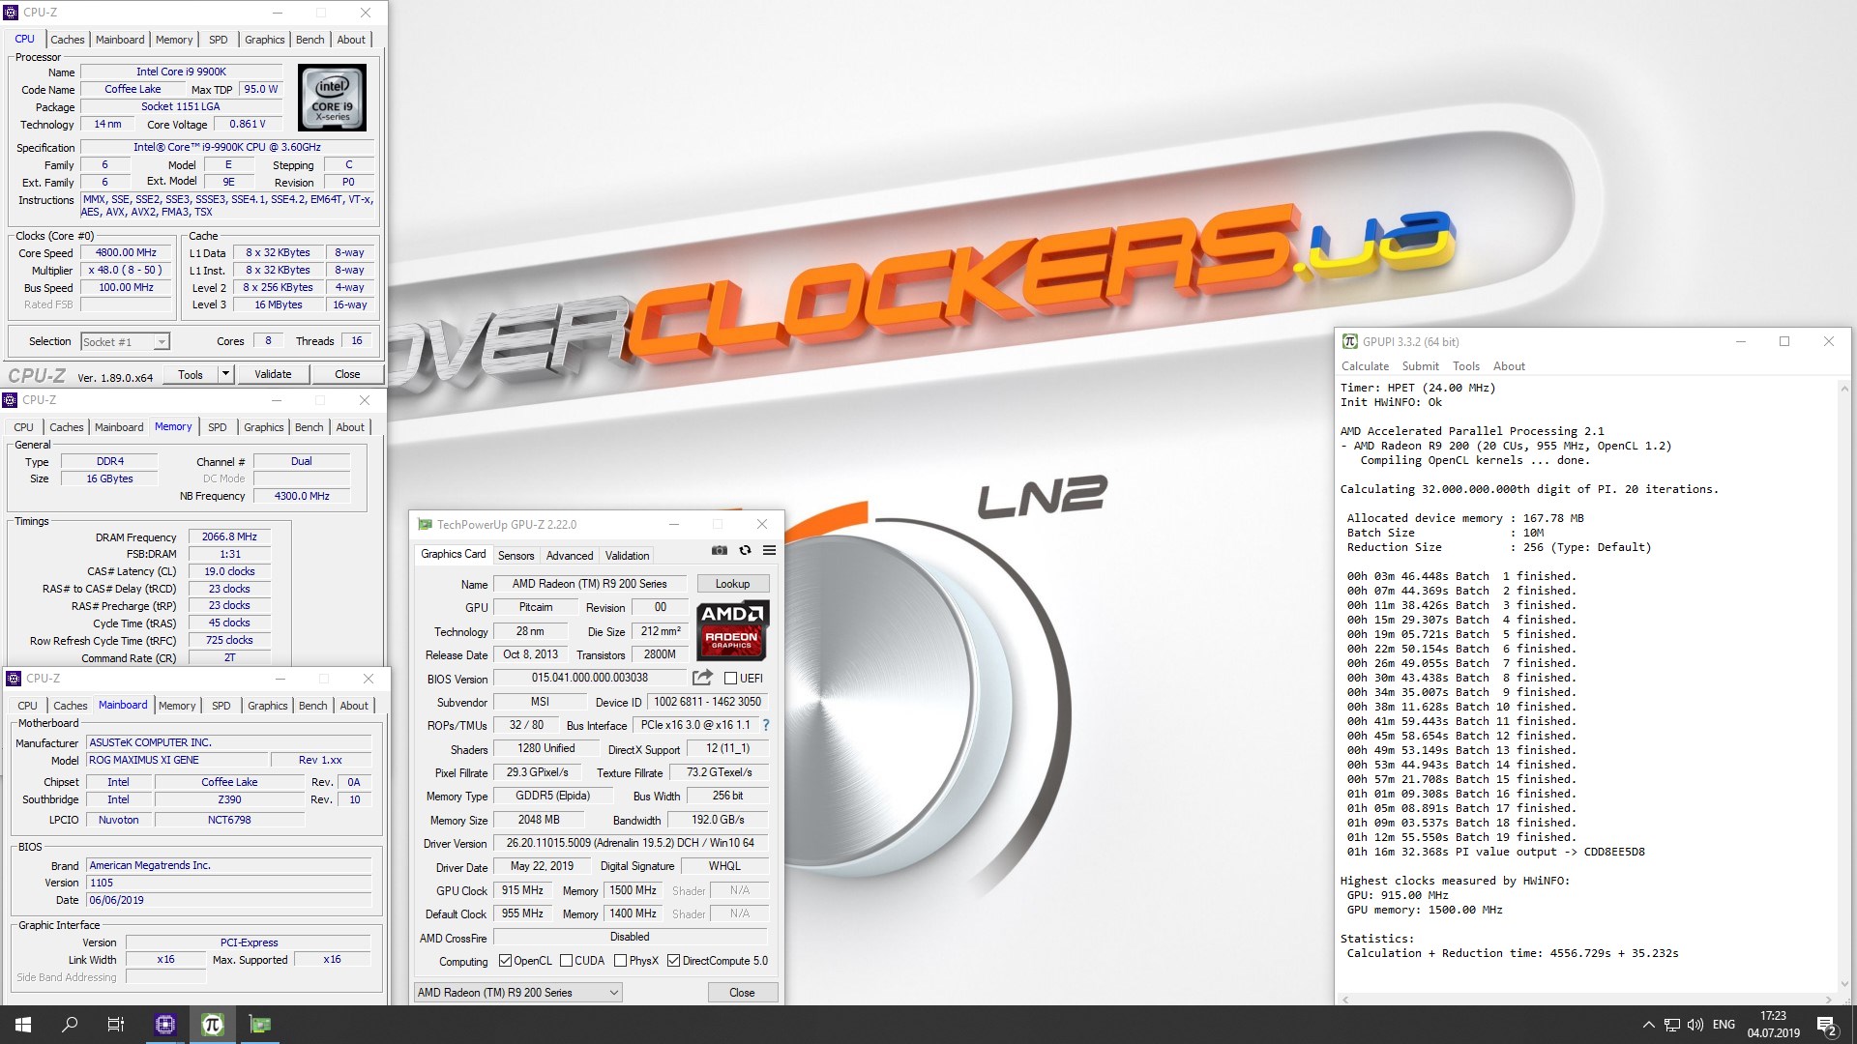The image size is (1857, 1044).
Task: Click top CPU-Z window title icon
Action: click(x=12, y=13)
